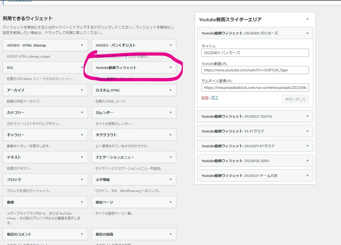
Task: Expand the Youtube動画ウィジェット available widget
Action: click(x=170, y=68)
